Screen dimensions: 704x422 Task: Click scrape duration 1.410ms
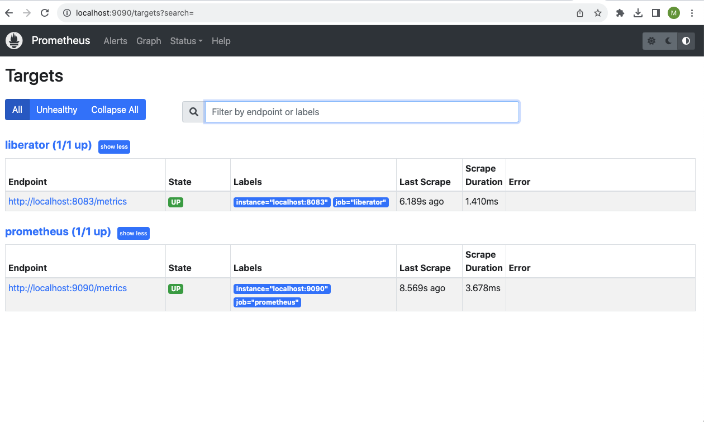pos(482,201)
